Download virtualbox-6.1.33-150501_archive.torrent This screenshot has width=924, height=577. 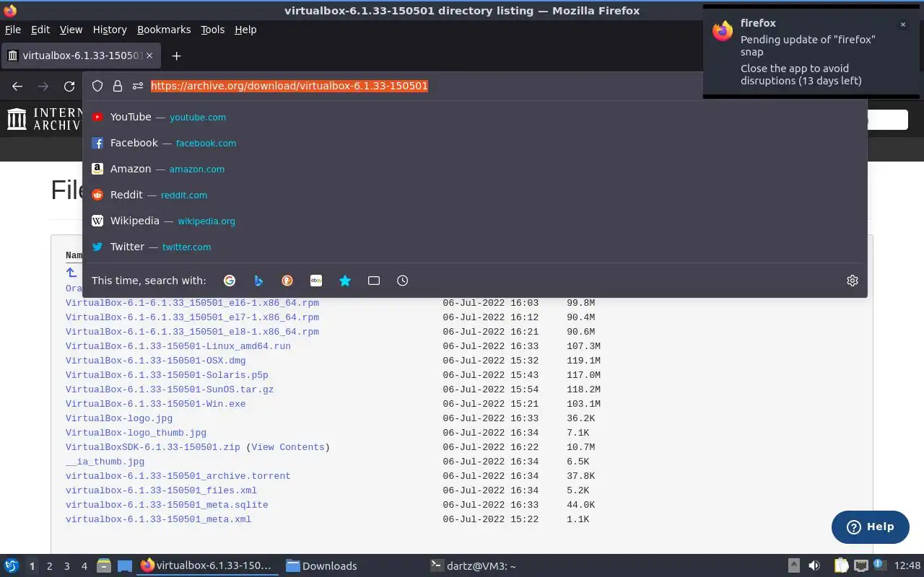click(178, 476)
